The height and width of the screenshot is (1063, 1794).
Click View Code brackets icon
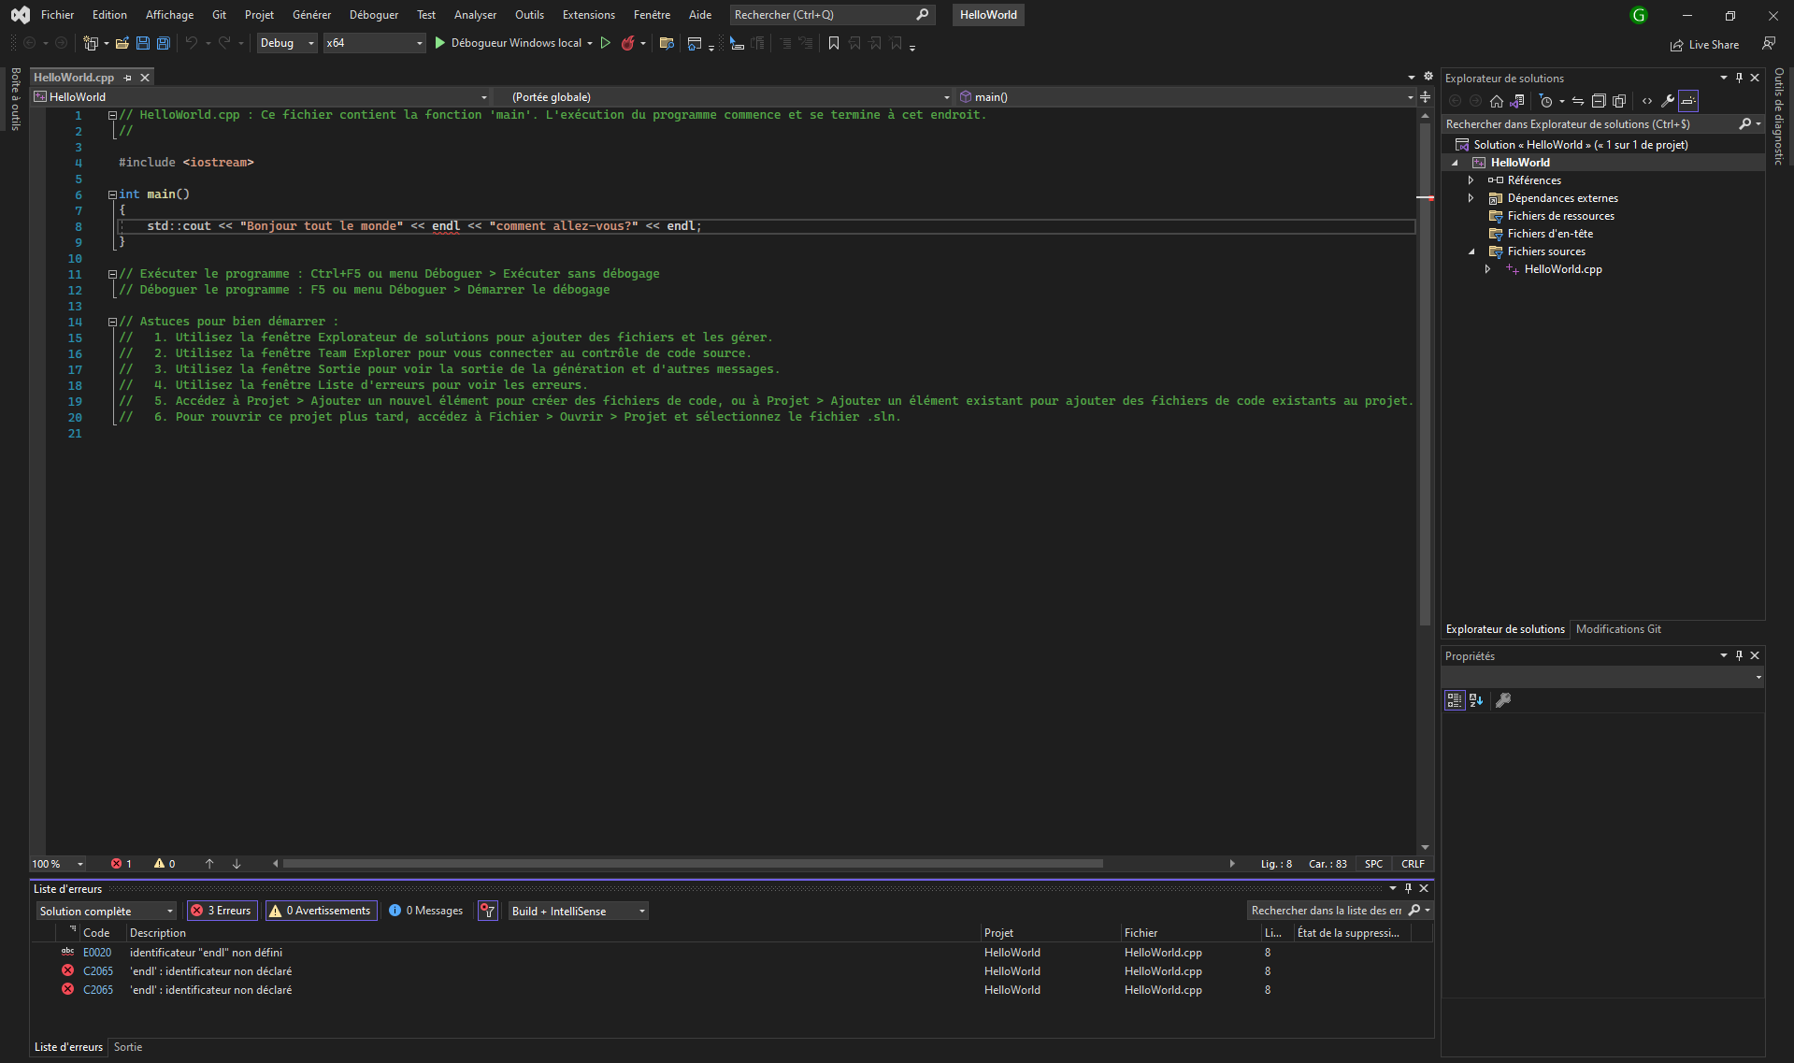point(1647,101)
